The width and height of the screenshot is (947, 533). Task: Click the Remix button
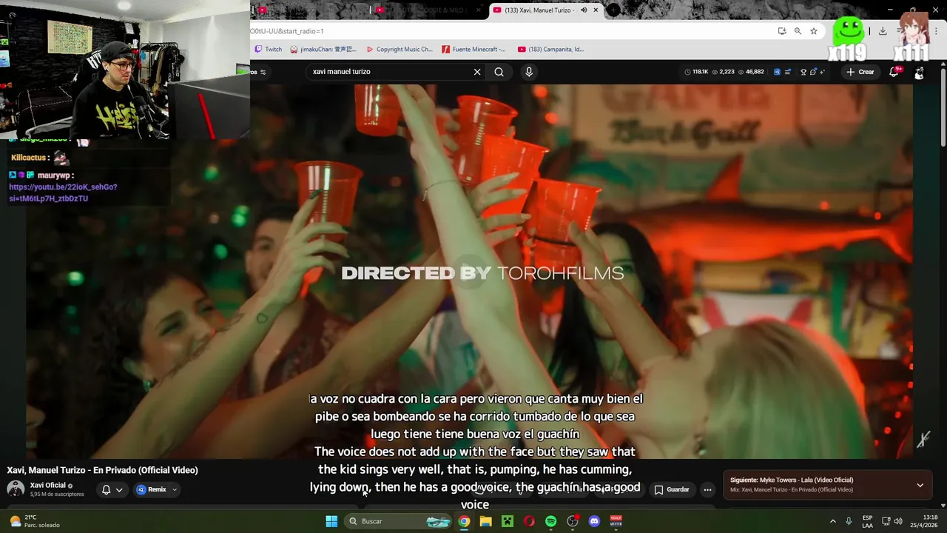152,489
